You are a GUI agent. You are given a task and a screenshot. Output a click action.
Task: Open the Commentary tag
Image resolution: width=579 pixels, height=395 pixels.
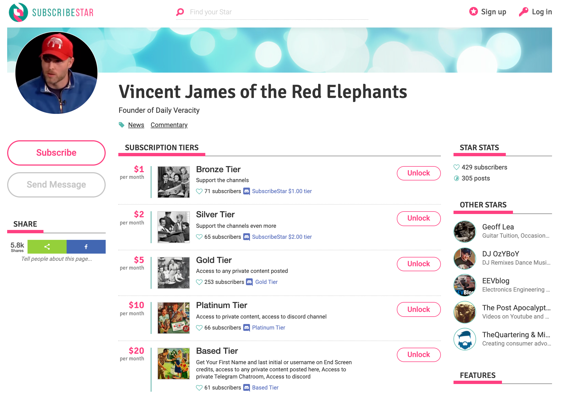(169, 125)
